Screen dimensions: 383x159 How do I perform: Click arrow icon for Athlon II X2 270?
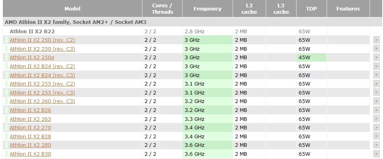pos(377,127)
